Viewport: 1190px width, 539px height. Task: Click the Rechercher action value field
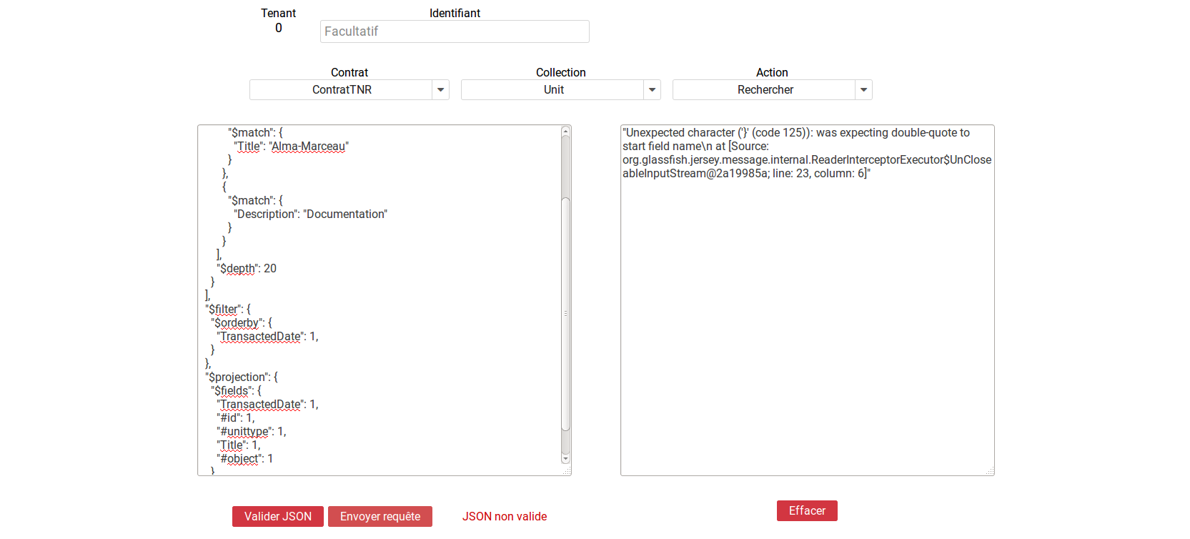tap(765, 90)
